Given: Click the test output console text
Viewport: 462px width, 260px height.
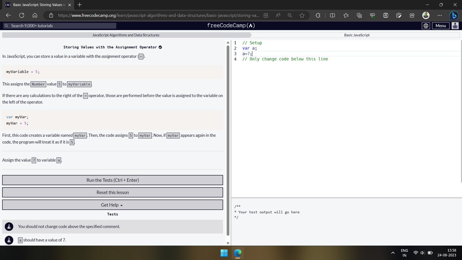Looking at the screenshot, I should (x=267, y=212).
